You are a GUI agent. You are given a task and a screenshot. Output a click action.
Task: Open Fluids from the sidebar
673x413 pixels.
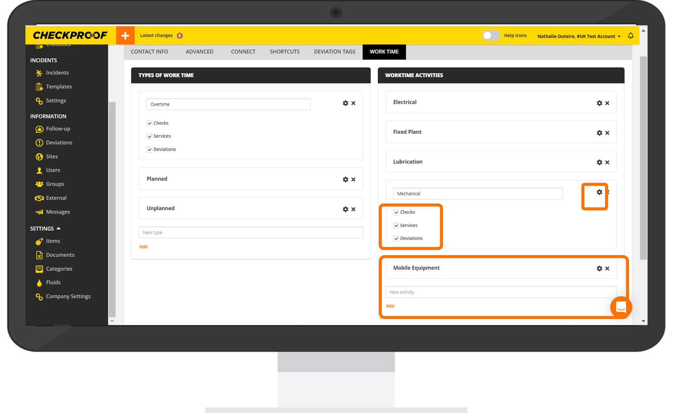(x=53, y=283)
